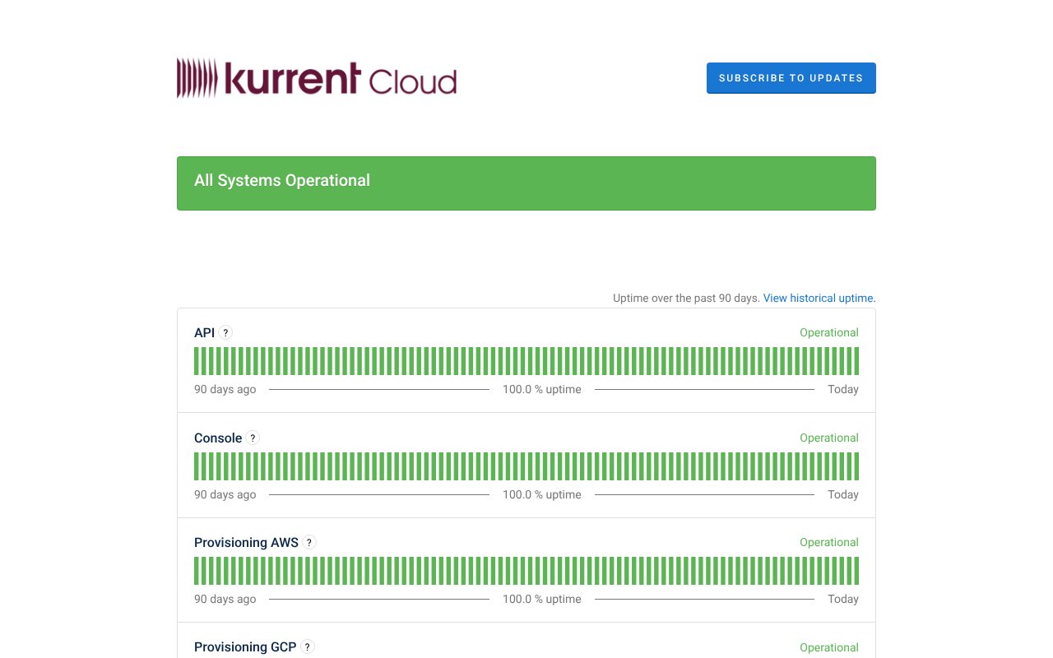Viewport: 1053px width, 658px height.
Task: Click the Provisioning AWS question mark icon
Action: [308, 542]
